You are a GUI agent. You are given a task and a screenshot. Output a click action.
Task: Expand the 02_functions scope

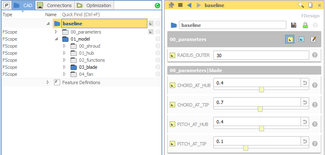[x=64, y=60]
